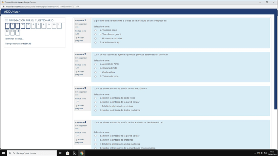Click the hamburger icon beside Navegación por el cuestionario

point(6,20)
